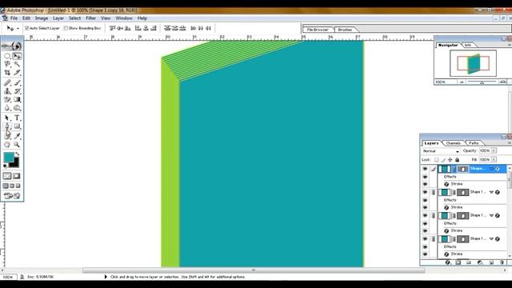Open the Opacity slider arrow
Image resolution: width=512 pixels, height=288 pixels.
(494, 150)
